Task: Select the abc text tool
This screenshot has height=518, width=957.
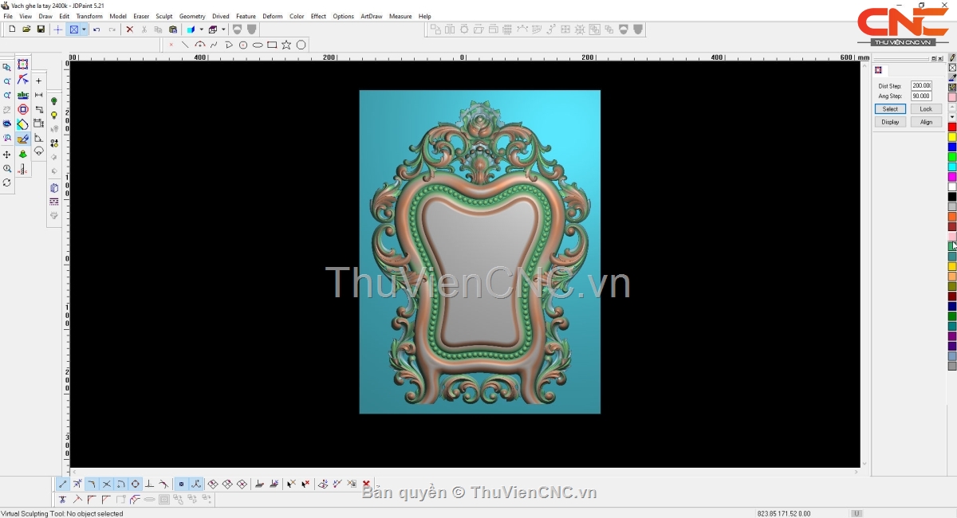Action: (x=22, y=96)
